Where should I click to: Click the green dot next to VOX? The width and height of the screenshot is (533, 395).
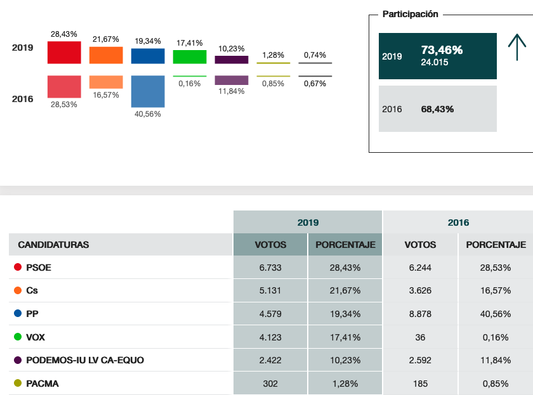click(18, 337)
